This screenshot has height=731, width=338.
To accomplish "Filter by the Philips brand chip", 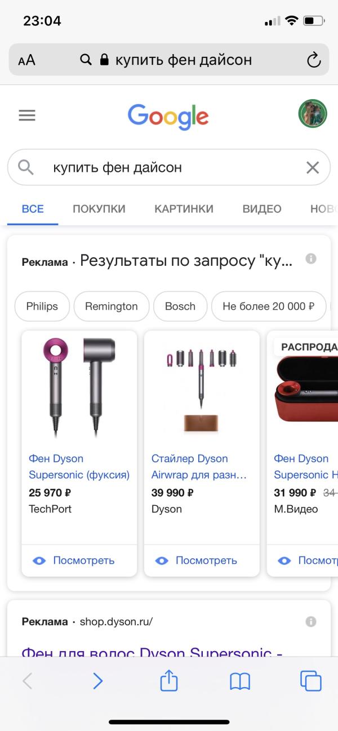I will pyautogui.click(x=42, y=306).
